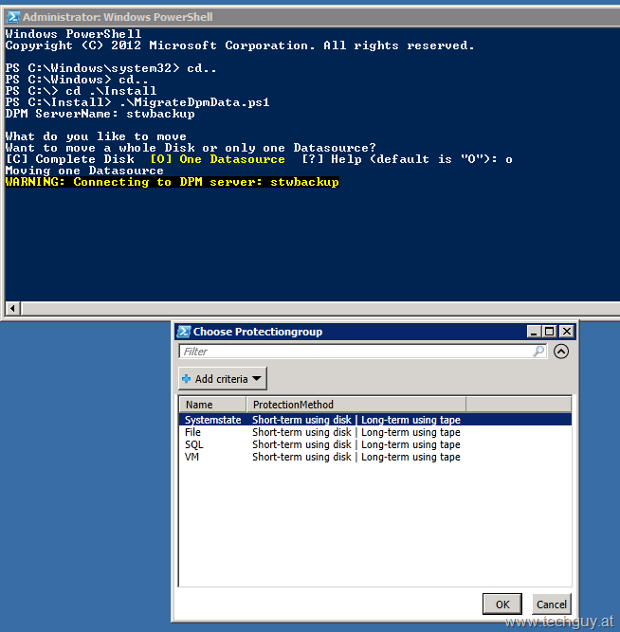
Task: Click the PowerShell icon in the Administrator title bar
Action: [x=13, y=17]
